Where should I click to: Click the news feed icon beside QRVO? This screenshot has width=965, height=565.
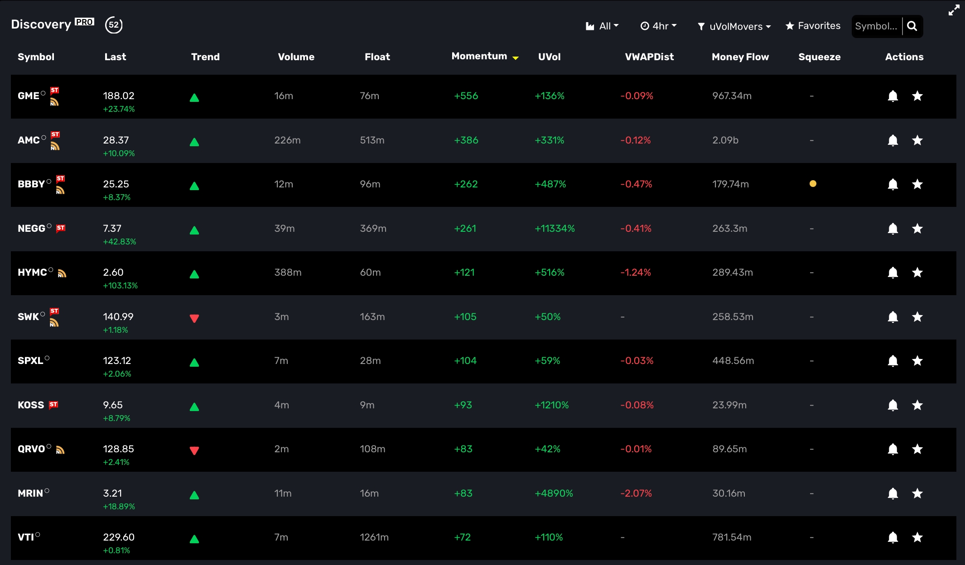(60, 450)
